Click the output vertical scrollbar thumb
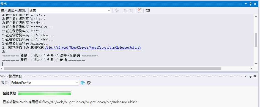This screenshot has height=107, width=260. (256, 40)
